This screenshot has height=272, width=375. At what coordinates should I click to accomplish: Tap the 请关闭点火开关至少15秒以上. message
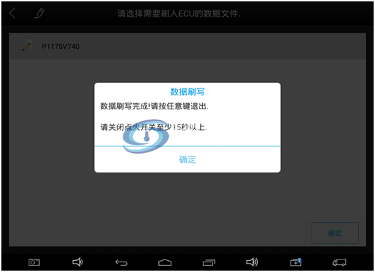click(153, 127)
